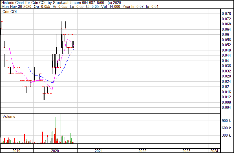Screen dimensions: 234x153
Task: Click the 300 k volume axis label
Action: pos(226,135)
